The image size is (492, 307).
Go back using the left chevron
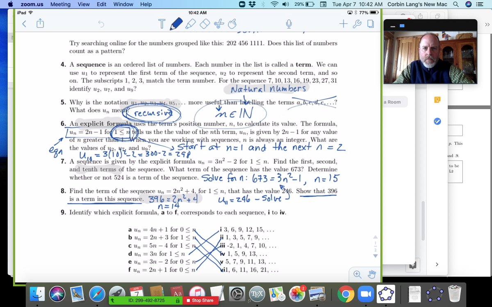pos(24,25)
